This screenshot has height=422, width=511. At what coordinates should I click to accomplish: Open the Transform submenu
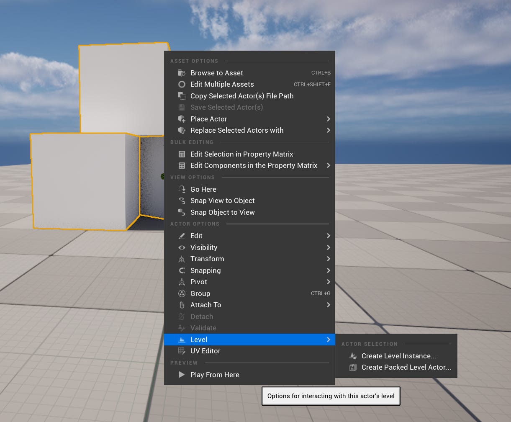pyautogui.click(x=329, y=259)
